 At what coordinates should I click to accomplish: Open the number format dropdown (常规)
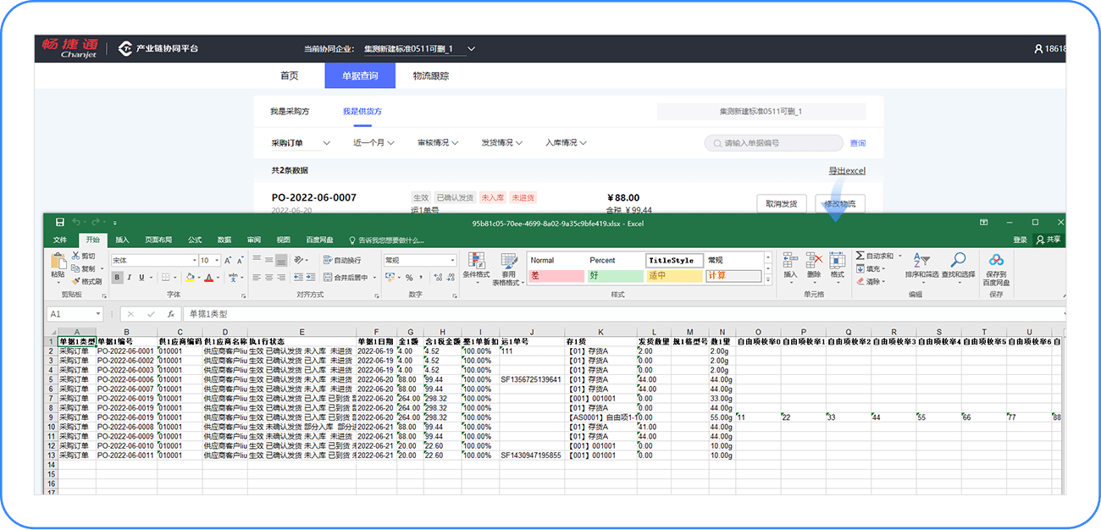coord(451,261)
